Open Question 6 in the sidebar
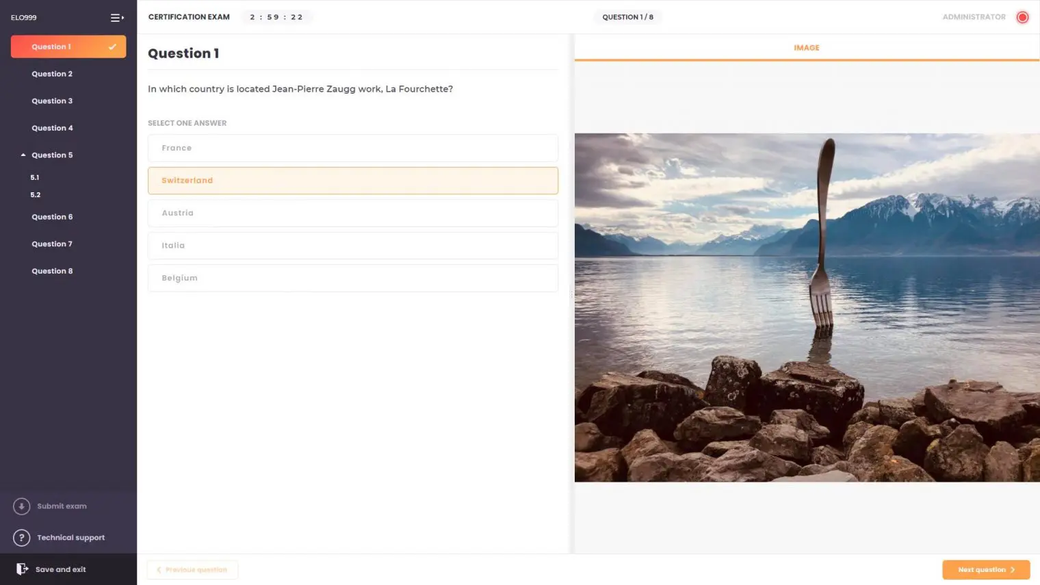 tap(52, 217)
